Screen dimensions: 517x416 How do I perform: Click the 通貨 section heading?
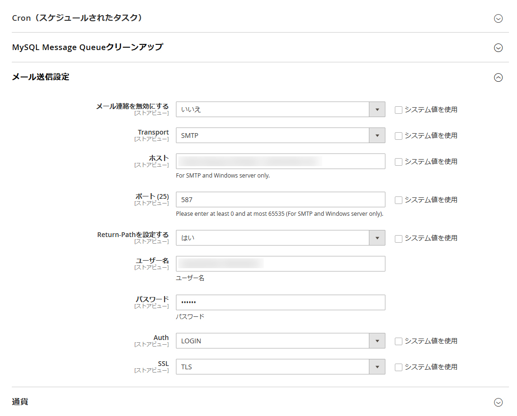point(20,402)
